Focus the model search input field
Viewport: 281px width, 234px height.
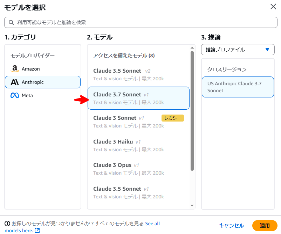coord(141,22)
